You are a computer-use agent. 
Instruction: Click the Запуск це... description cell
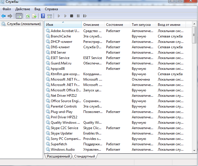[x=92, y=90]
